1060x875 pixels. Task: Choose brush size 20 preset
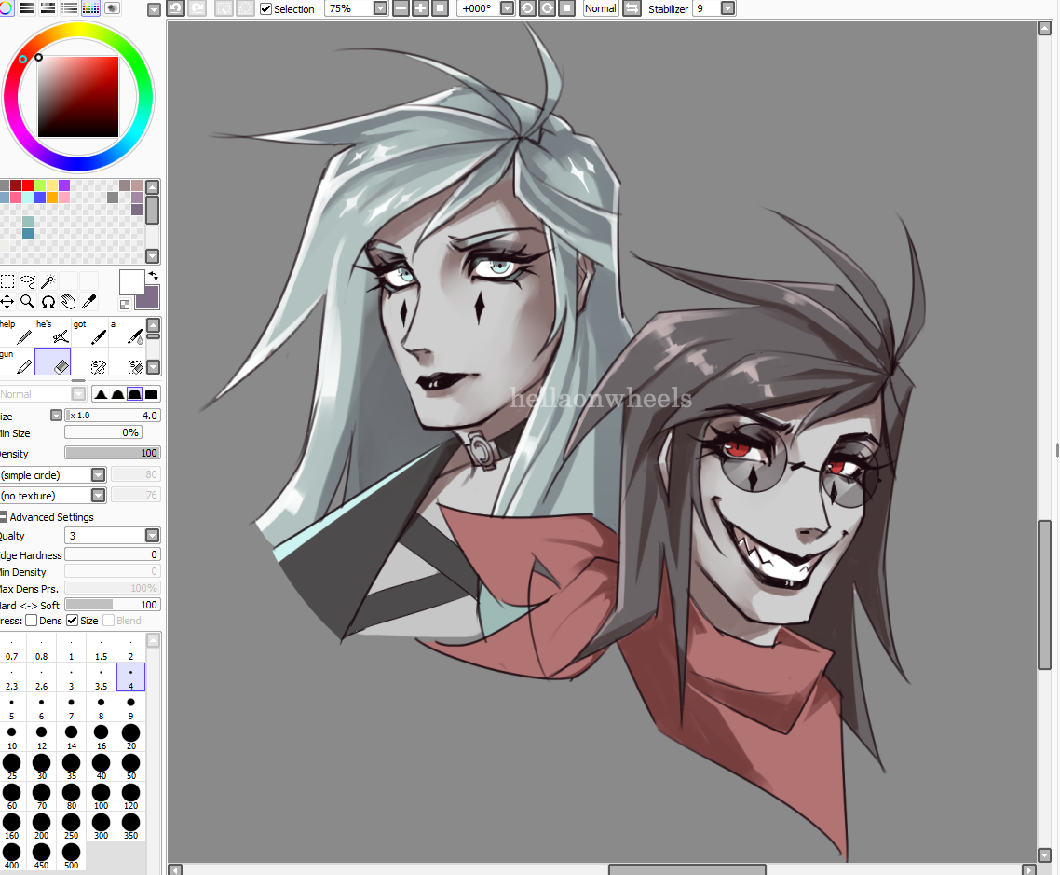pos(130,732)
